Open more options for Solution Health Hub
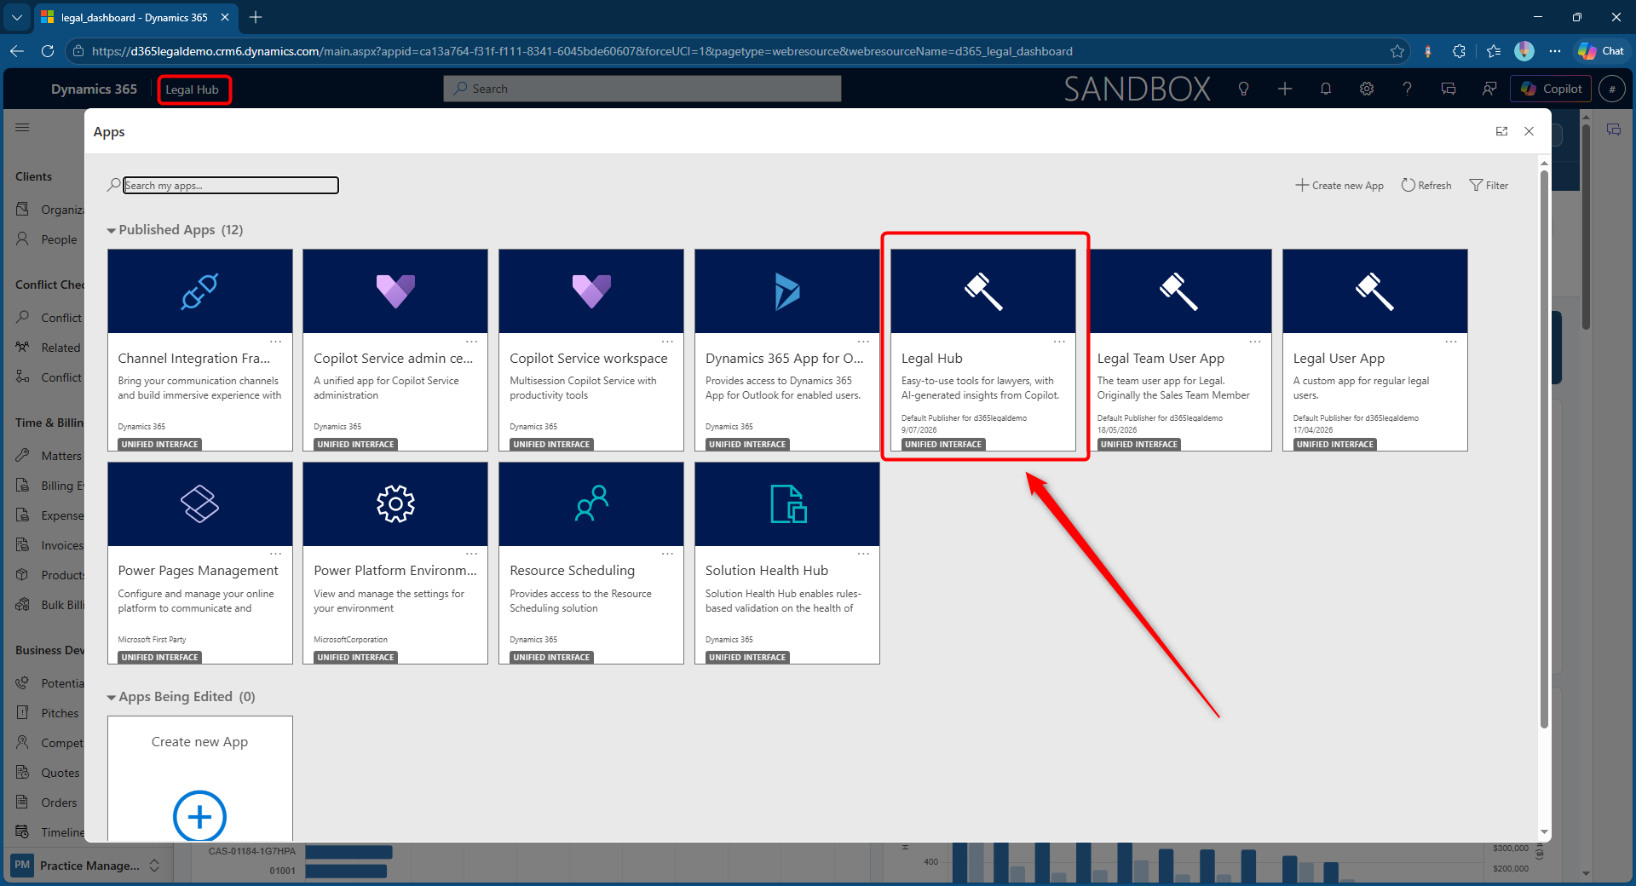Screen dimensions: 1636x886 tap(863, 554)
